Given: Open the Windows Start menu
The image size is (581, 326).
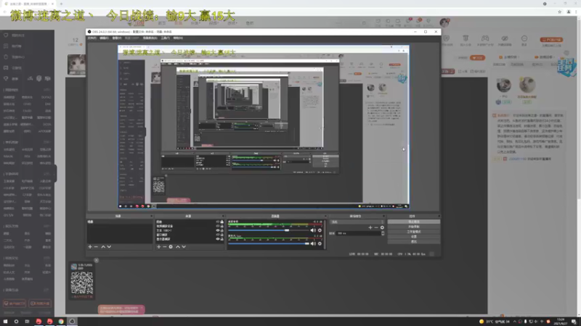Looking at the screenshot, I should click(x=5, y=322).
